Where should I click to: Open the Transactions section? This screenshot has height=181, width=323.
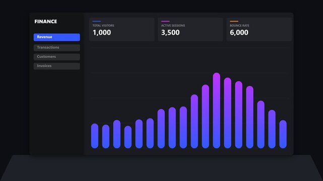tap(56, 47)
